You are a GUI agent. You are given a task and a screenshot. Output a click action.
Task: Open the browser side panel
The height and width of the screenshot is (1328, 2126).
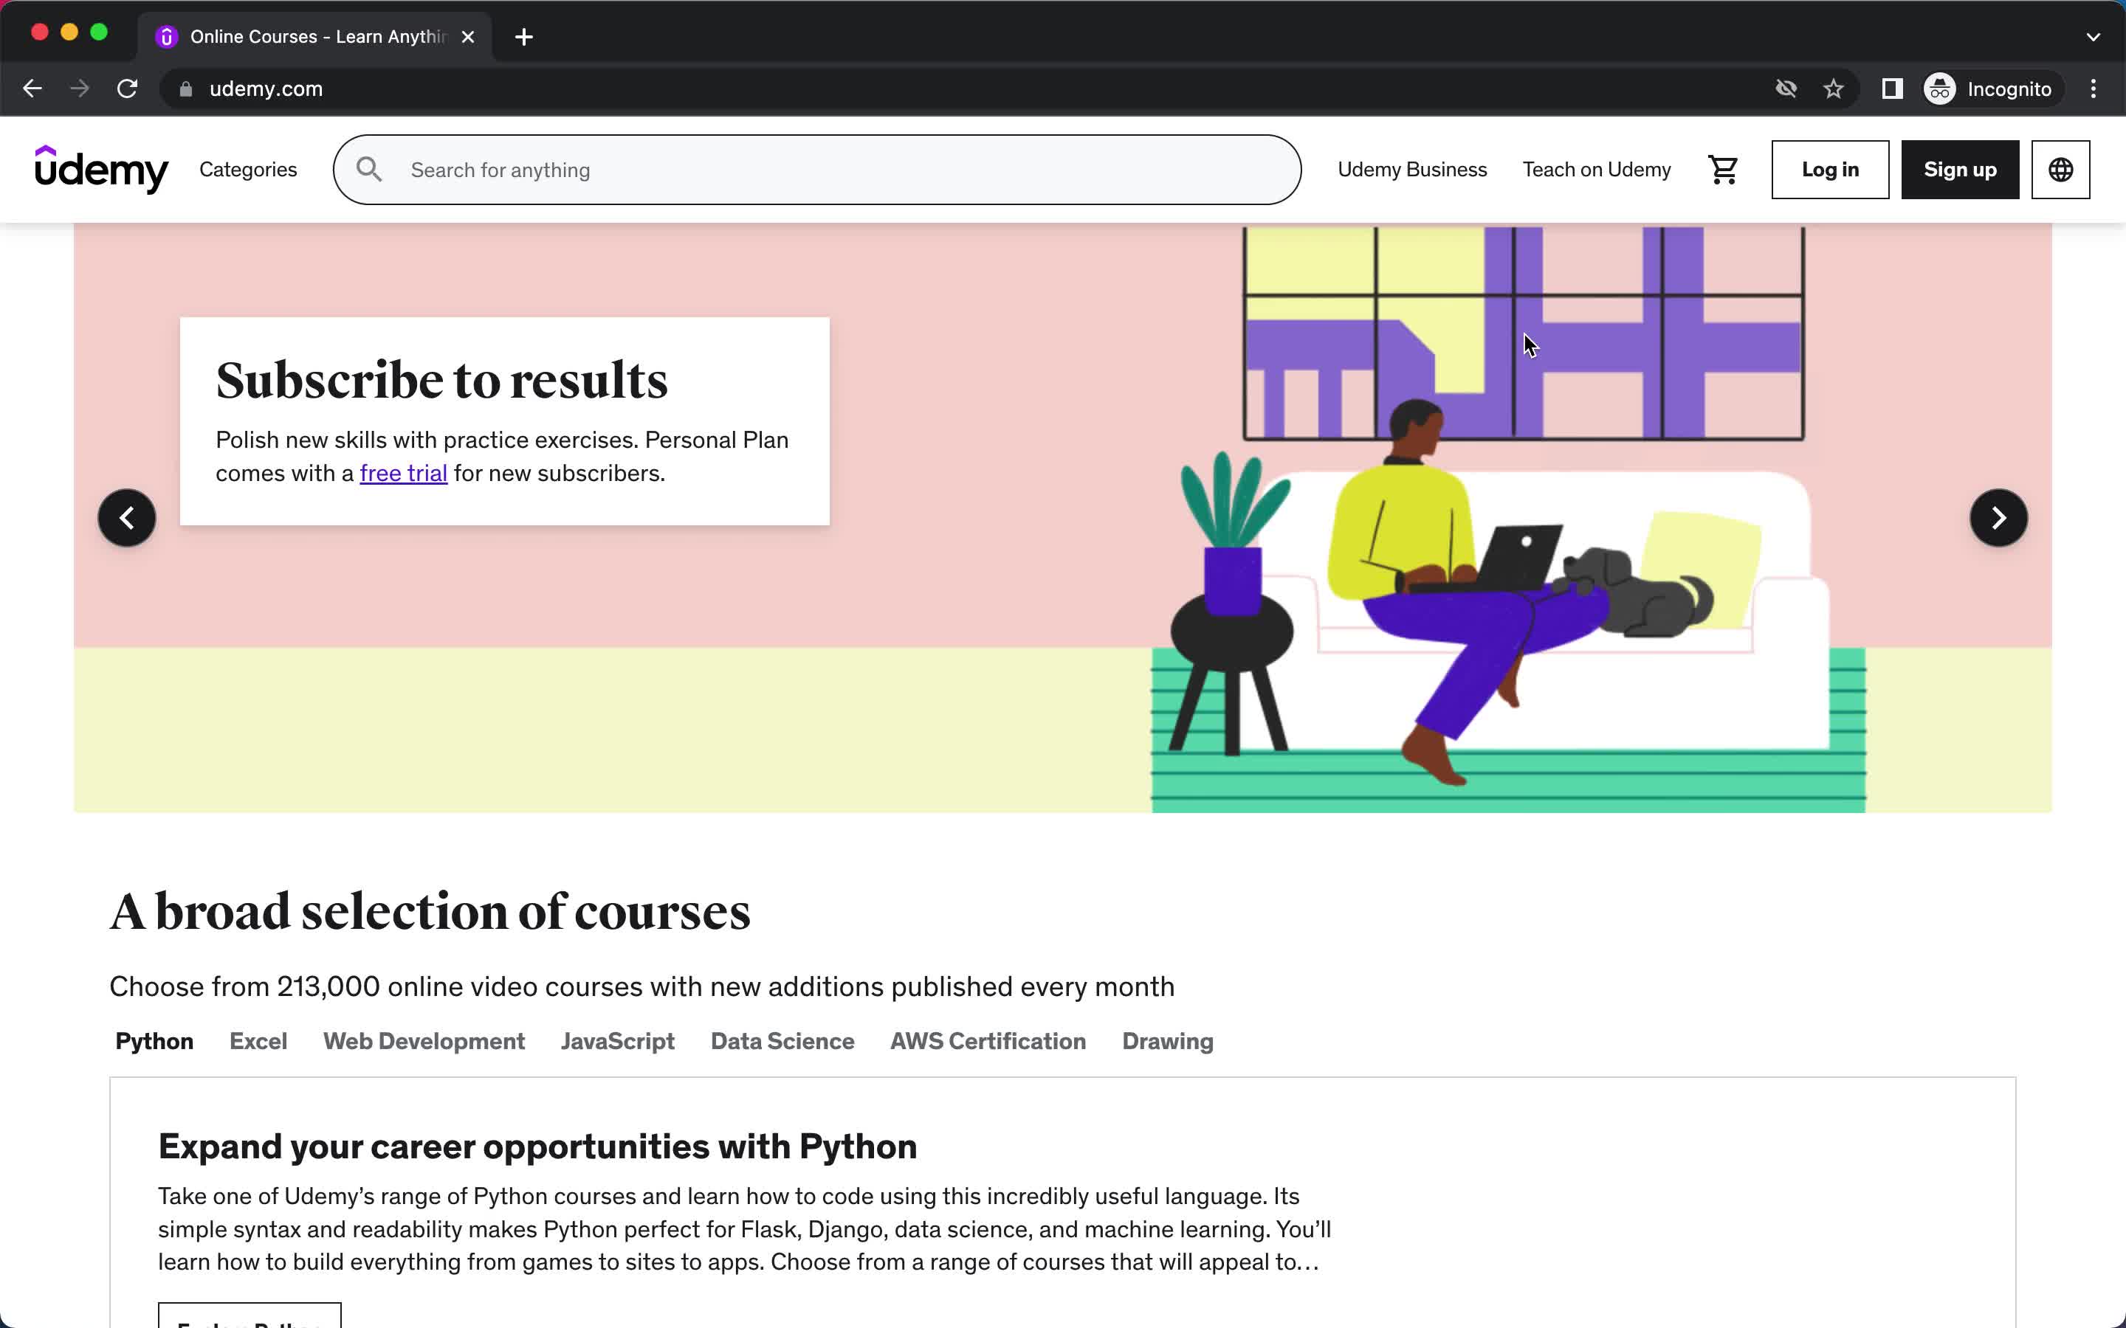coord(1892,89)
